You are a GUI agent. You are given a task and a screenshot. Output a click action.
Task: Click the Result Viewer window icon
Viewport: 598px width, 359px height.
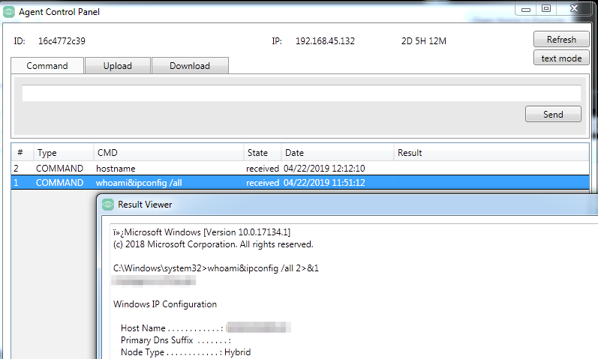pyautogui.click(x=107, y=204)
